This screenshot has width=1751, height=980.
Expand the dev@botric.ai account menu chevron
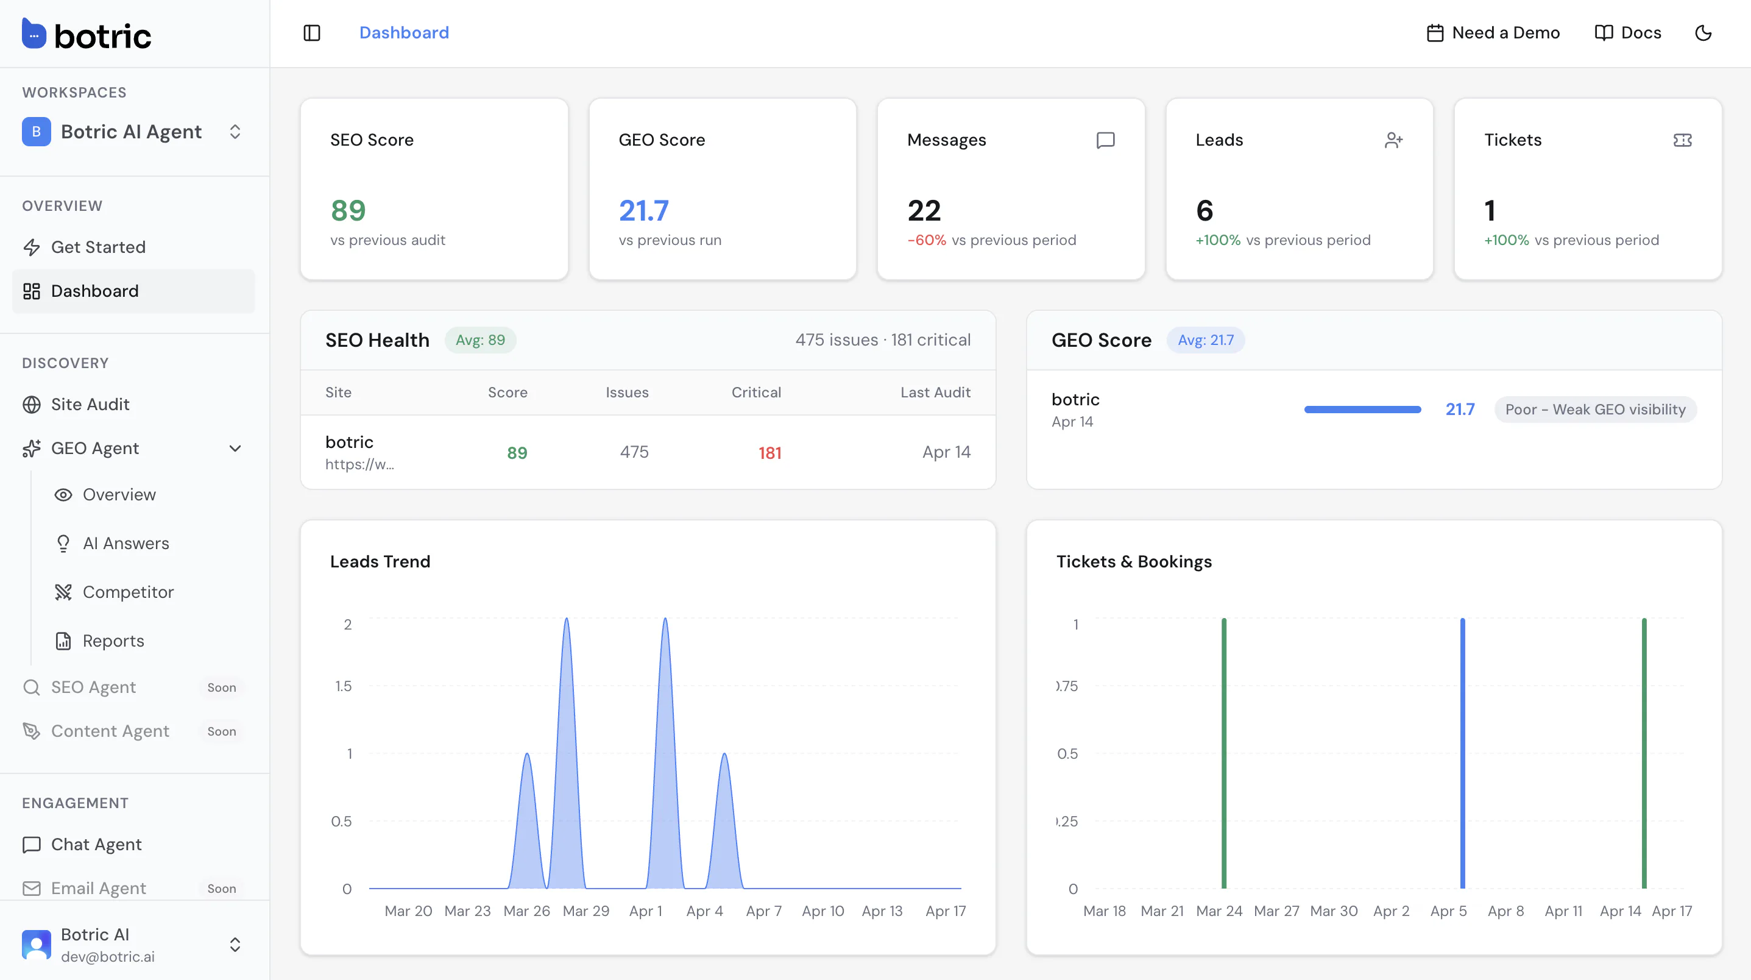(x=235, y=945)
